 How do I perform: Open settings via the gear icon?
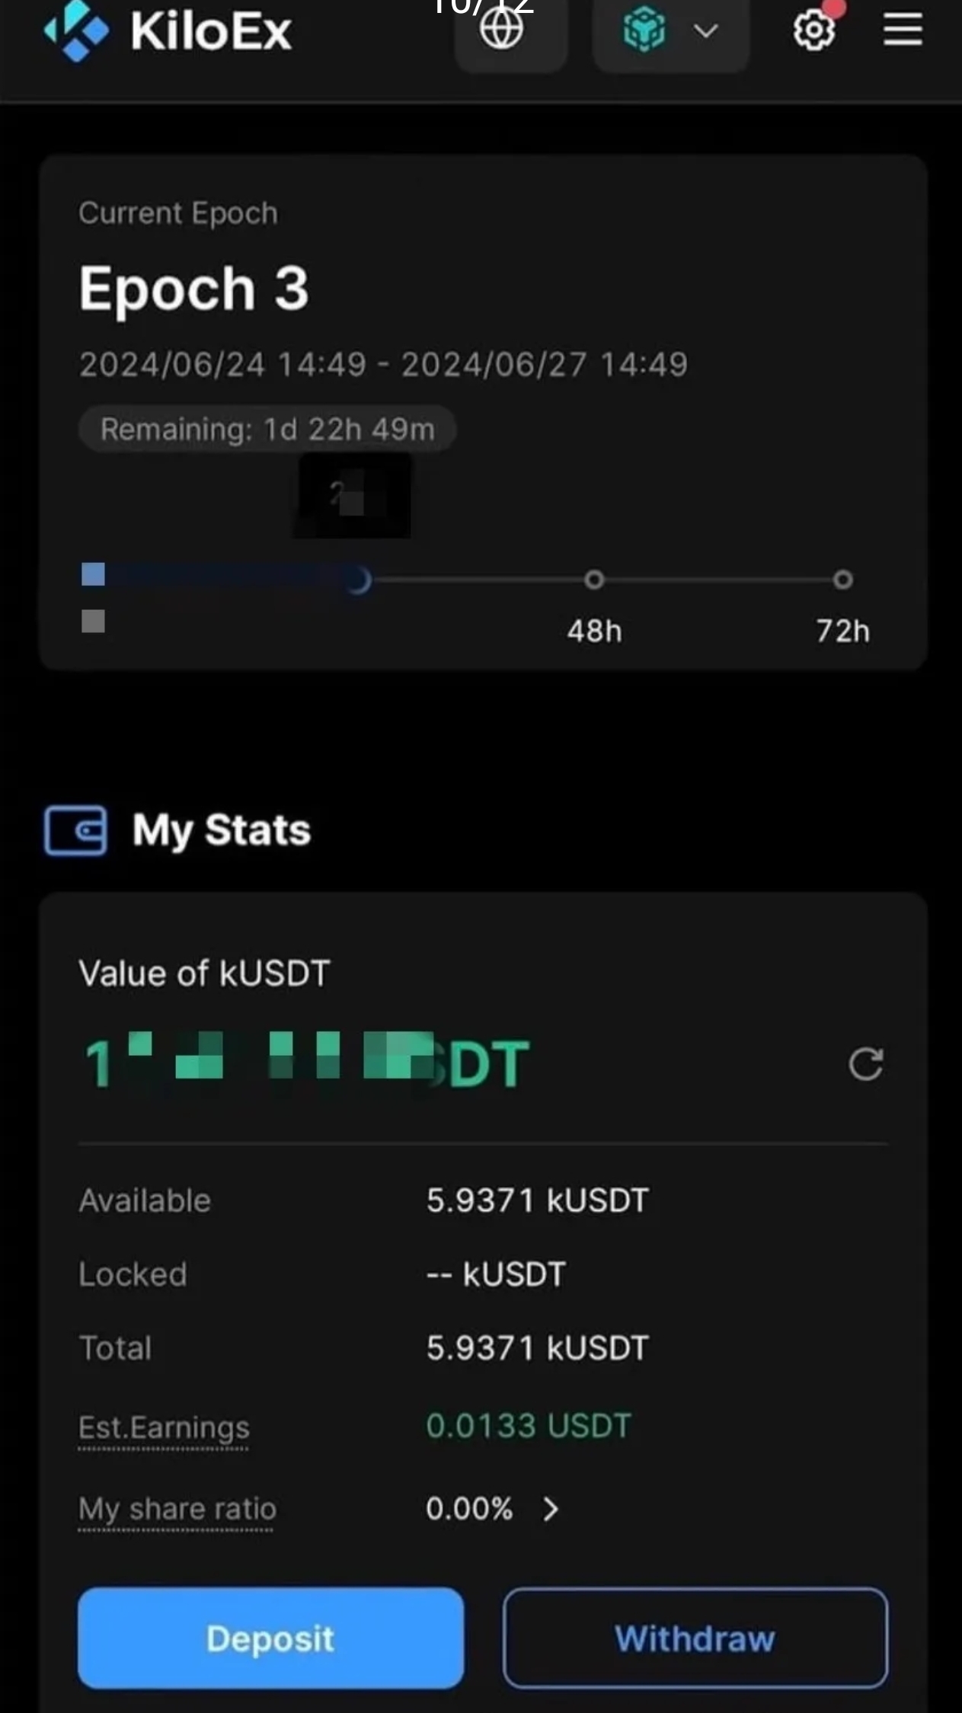tap(814, 30)
